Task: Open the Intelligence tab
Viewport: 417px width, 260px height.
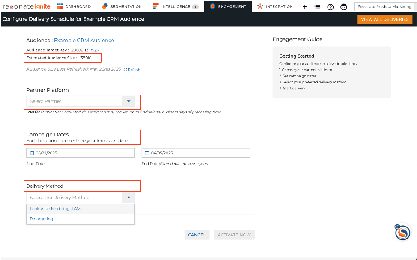Action: tap(176, 6)
